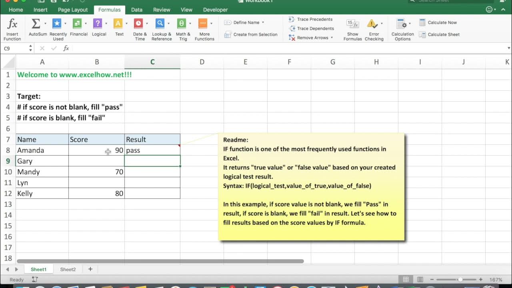This screenshot has width=512, height=288.
Task: Click the 167% zoom level
Action: click(x=496, y=280)
